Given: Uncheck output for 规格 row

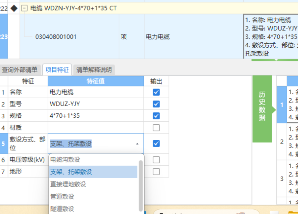Looking at the screenshot, I should (156, 116).
